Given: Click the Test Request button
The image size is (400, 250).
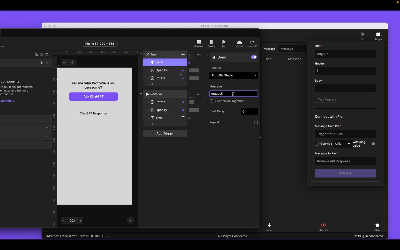Looking at the screenshot, I should (327, 99).
